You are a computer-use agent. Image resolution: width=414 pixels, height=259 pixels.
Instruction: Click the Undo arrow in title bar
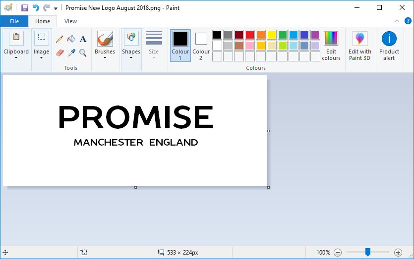(x=36, y=8)
